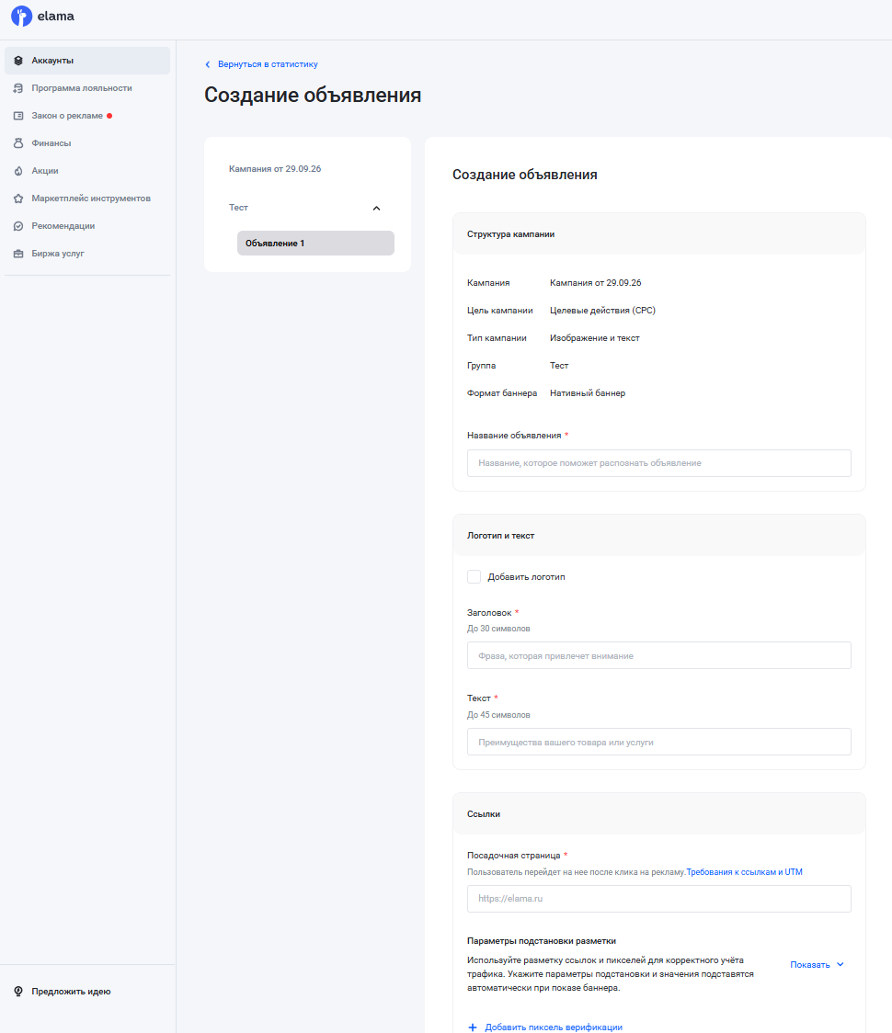Open Требования к ссылкам и UTM link

[x=744, y=872]
